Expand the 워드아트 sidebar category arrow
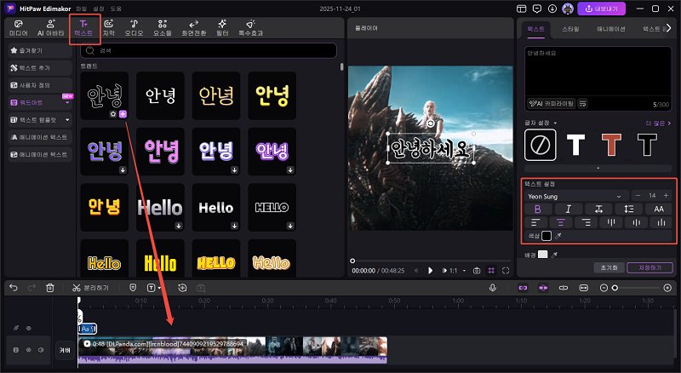 pos(67,103)
